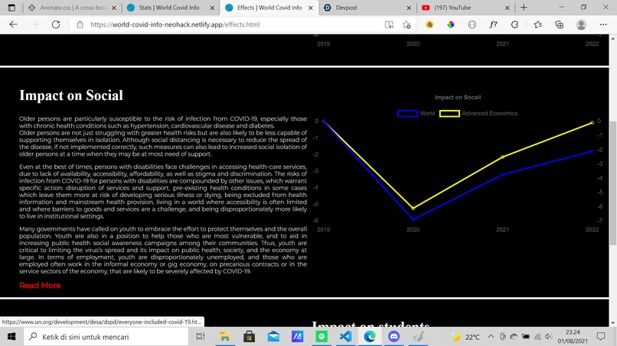617x346 pixels.
Task: Click the 2020 yellow data point
Action: (x=413, y=209)
